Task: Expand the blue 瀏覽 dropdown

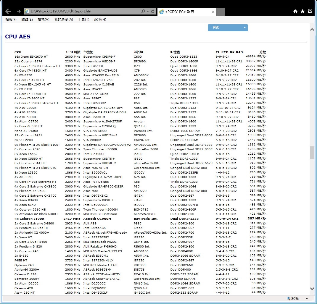Action: pyautogui.click(x=228, y=28)
